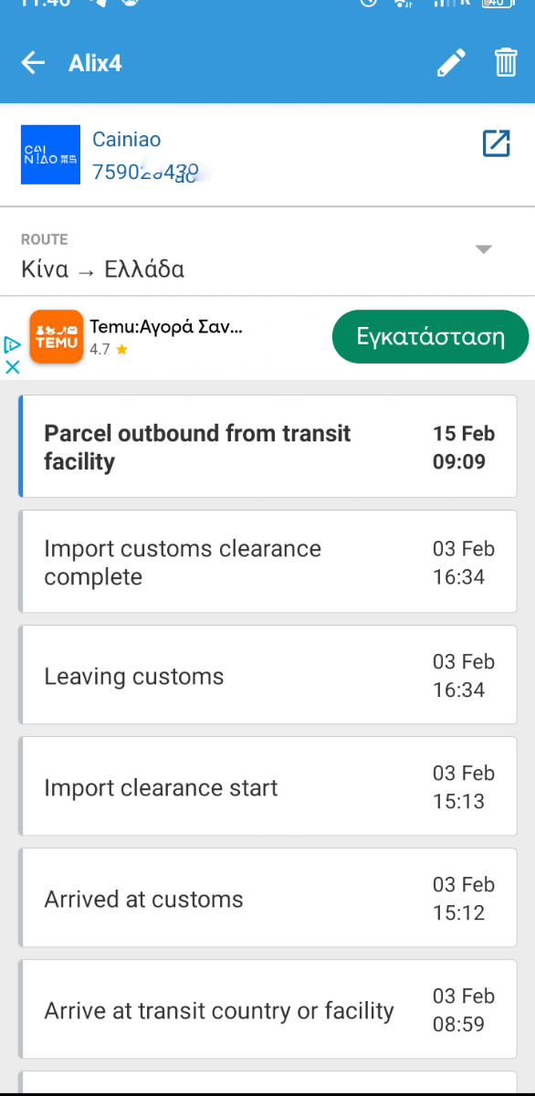Viewport: 535px width, 1096px height.
Task: Tap the Temu app icon in ad
Action: click(57, 337)
